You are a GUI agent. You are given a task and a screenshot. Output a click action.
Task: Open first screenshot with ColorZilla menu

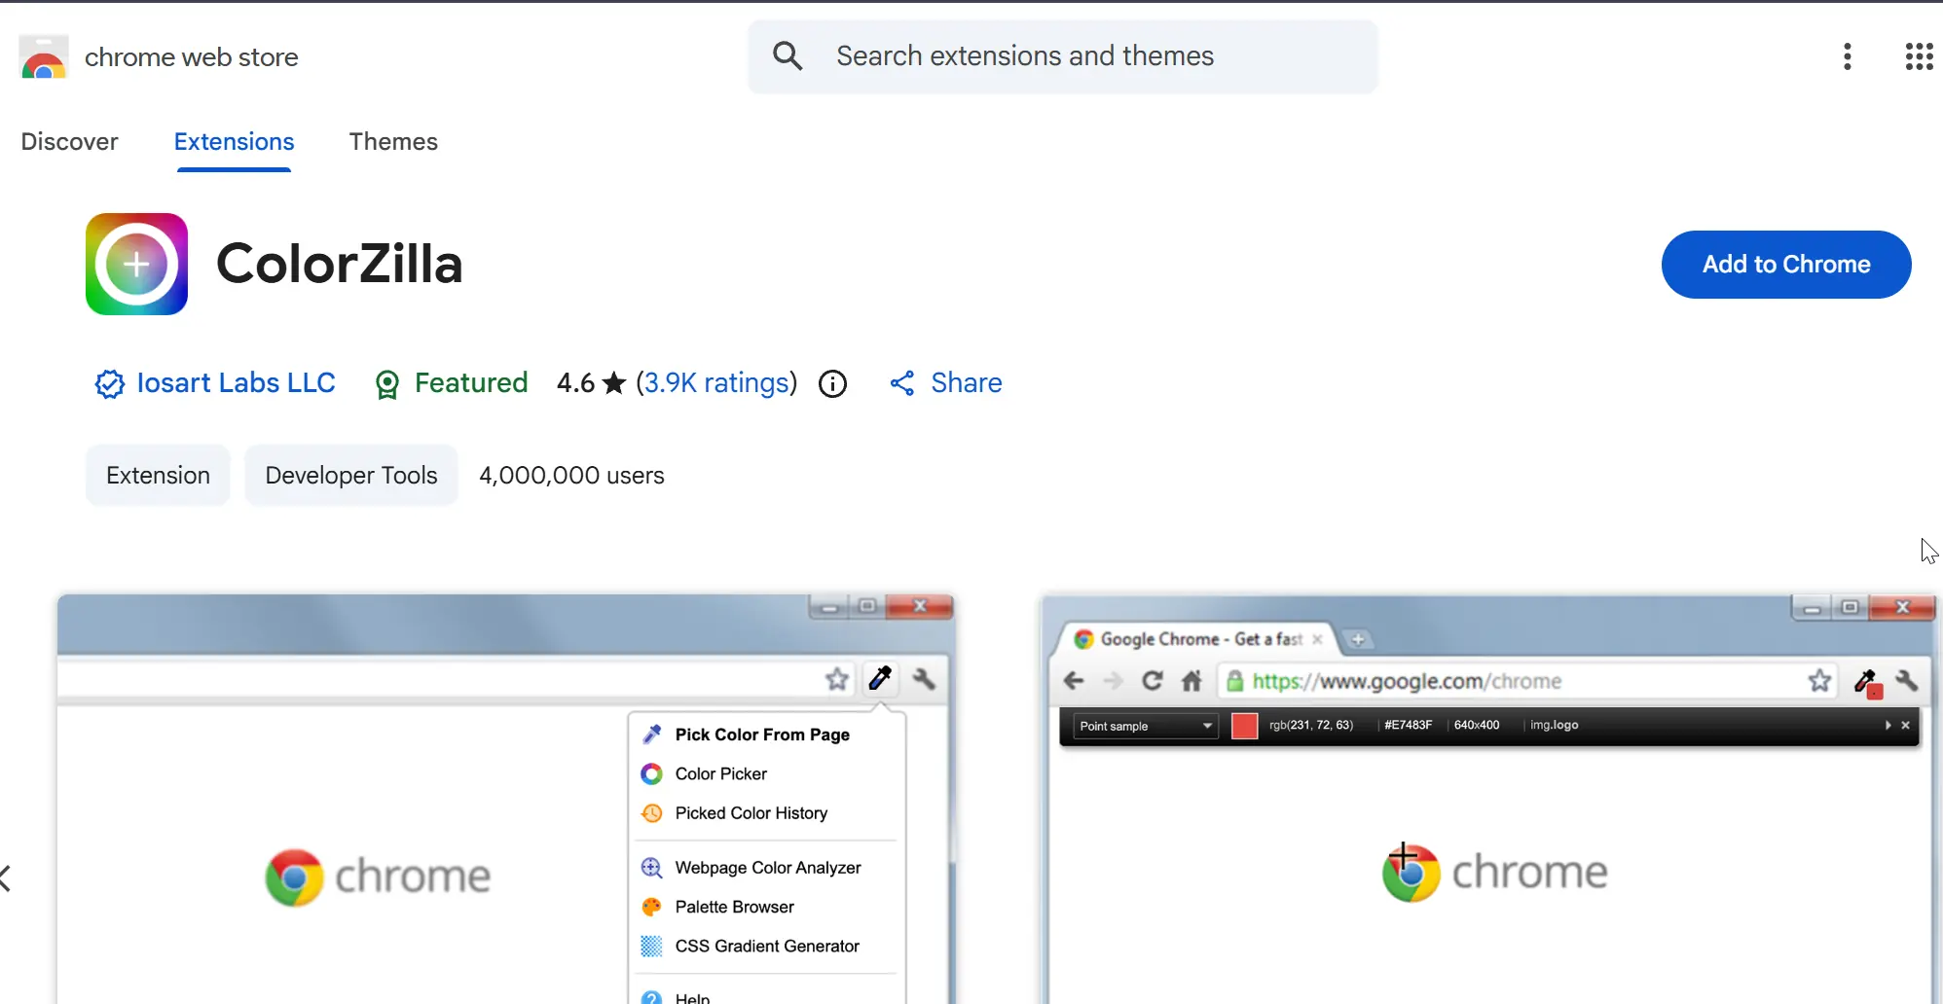[506, 799]
